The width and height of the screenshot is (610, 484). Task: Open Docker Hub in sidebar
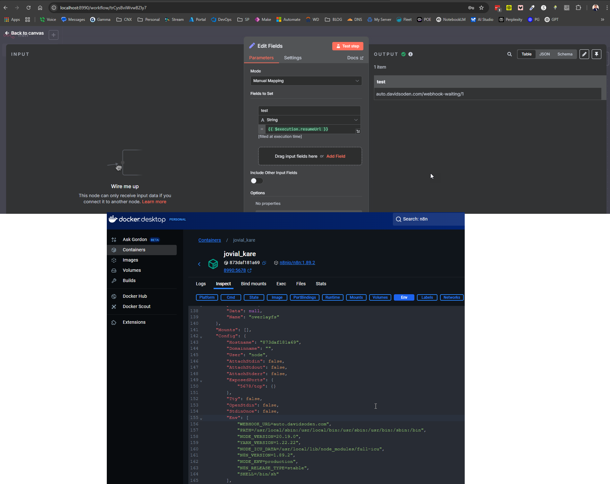[x=141, y=296]
